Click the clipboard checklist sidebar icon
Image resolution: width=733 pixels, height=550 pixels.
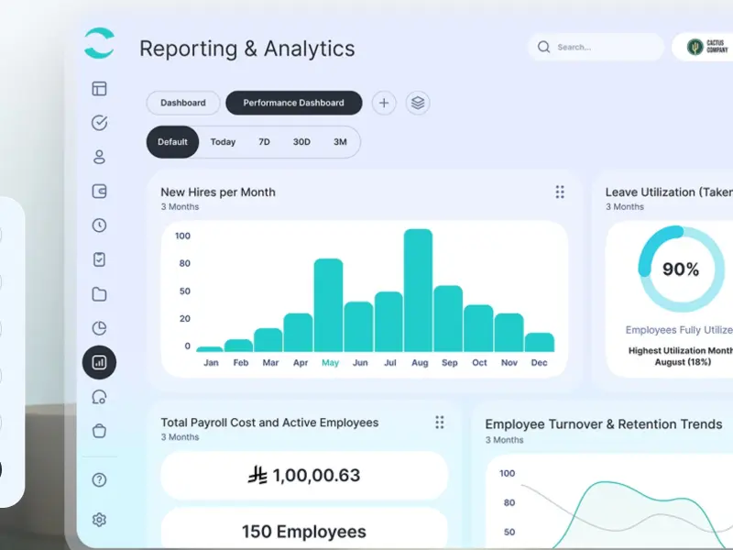tap(99, 259)
